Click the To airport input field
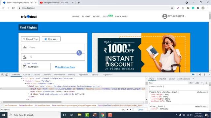The height and width of the screenshot is (118, 211). point(53,57)
